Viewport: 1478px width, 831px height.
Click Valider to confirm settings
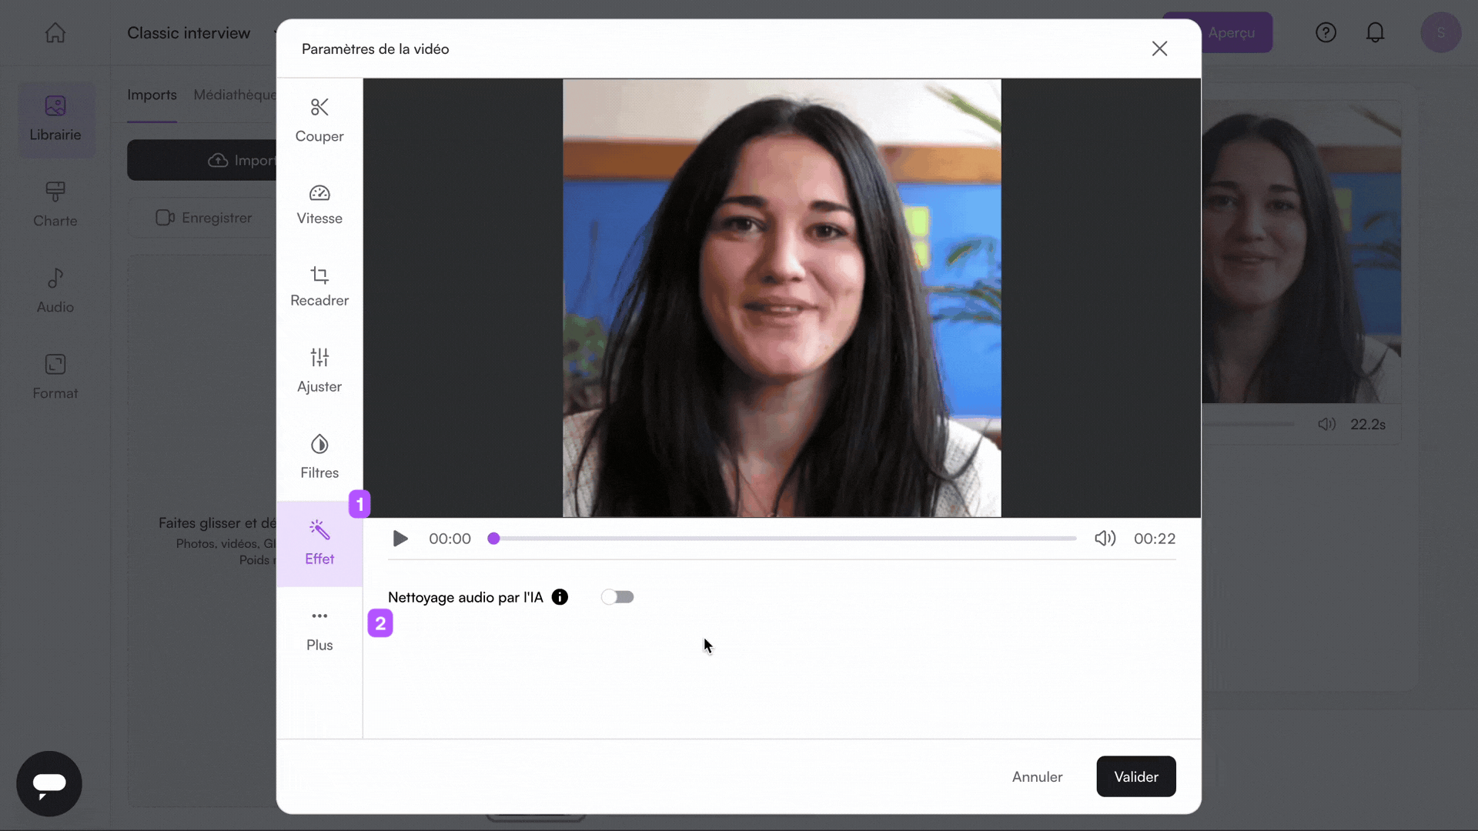tap(1135, 776)
